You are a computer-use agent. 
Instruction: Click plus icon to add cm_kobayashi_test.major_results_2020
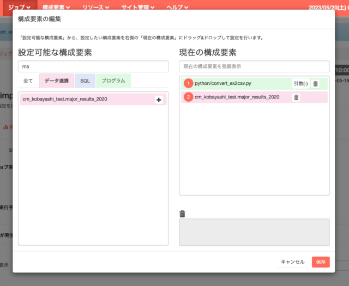[x=159, y=100]
